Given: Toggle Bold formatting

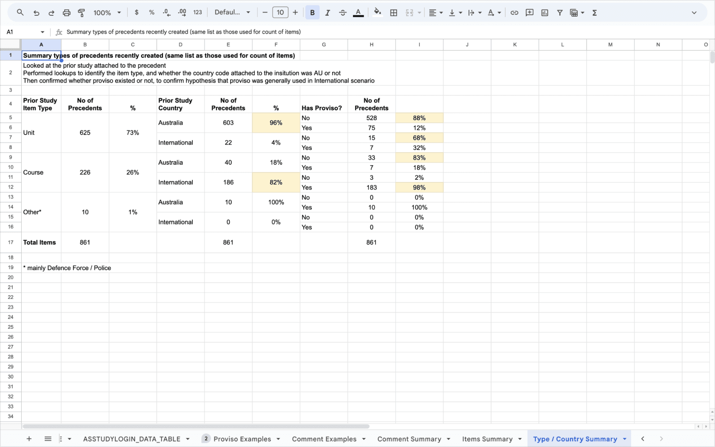Looking at the screenshot, I should [312, 13].
